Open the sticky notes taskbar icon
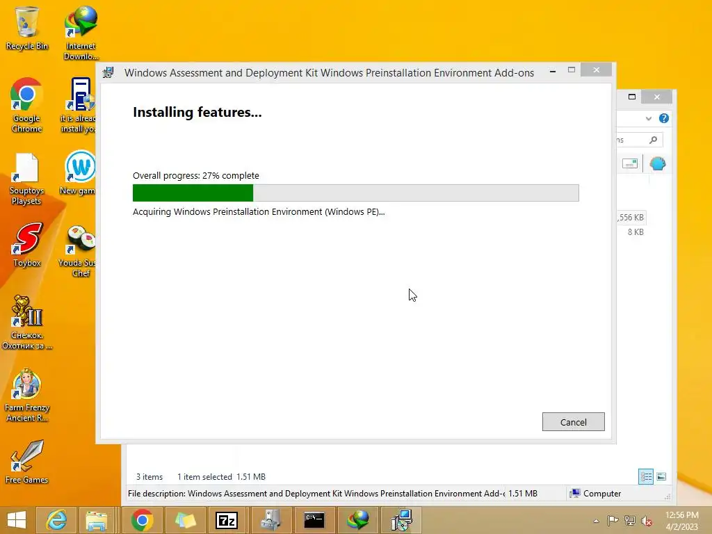This screenshot has width=712, height=534. 185,520
